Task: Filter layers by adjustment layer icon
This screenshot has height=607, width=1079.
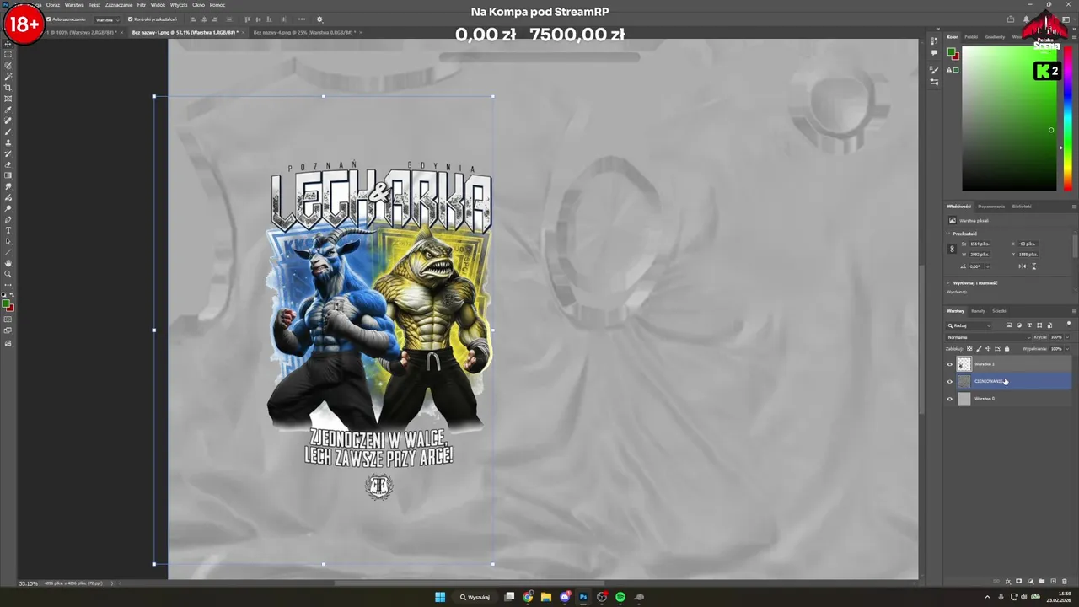Action: tap(1019, 325)
